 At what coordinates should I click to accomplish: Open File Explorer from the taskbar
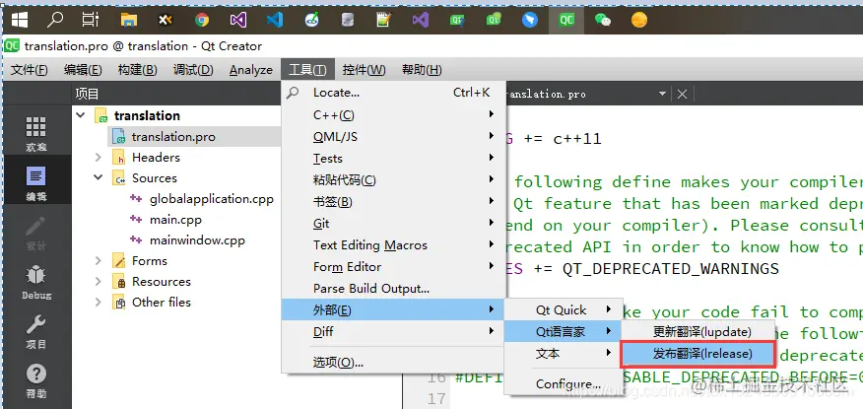tap(129, 21)
